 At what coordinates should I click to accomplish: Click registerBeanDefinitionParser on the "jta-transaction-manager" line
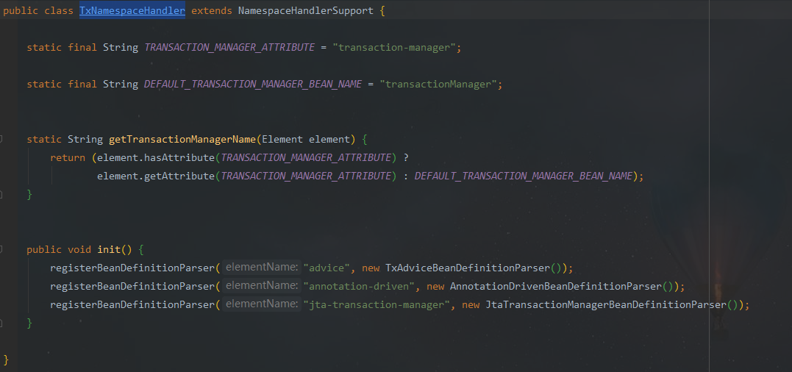coord(132,305)
